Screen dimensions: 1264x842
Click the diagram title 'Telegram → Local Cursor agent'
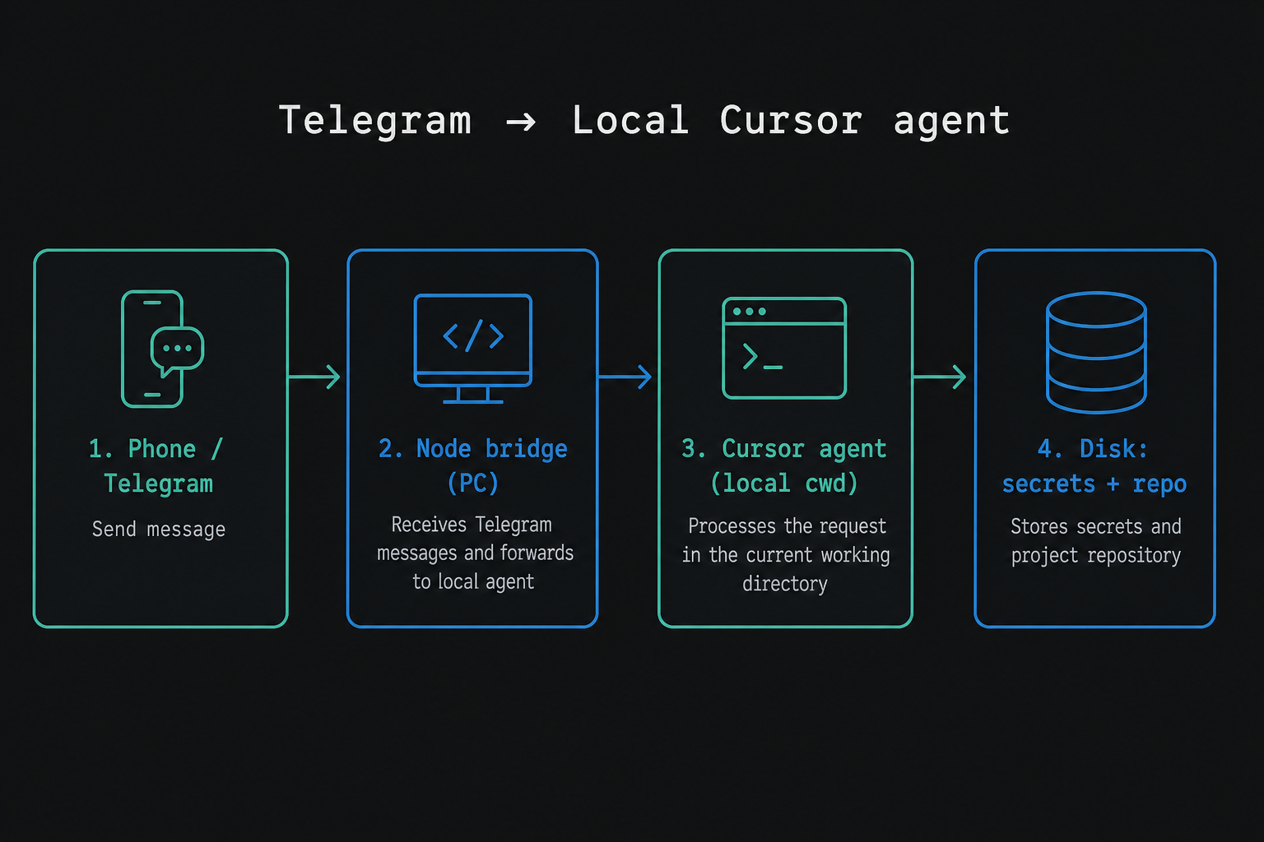(x=644, y=121)
